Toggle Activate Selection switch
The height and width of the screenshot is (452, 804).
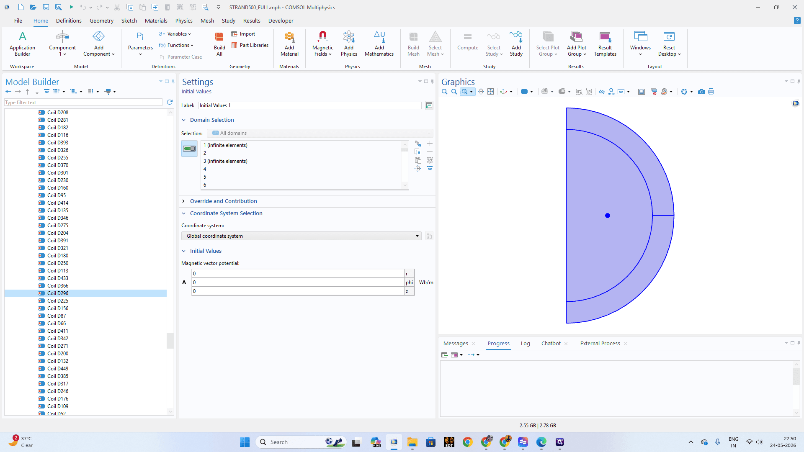pyautogui.click(x=189, y=149)
